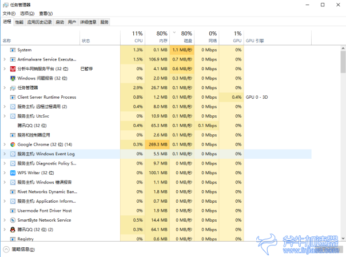The width and height of the screenshot is (346, 257).
Task: Switch to the 服务 tab
Action: click(x=105, y=22)
